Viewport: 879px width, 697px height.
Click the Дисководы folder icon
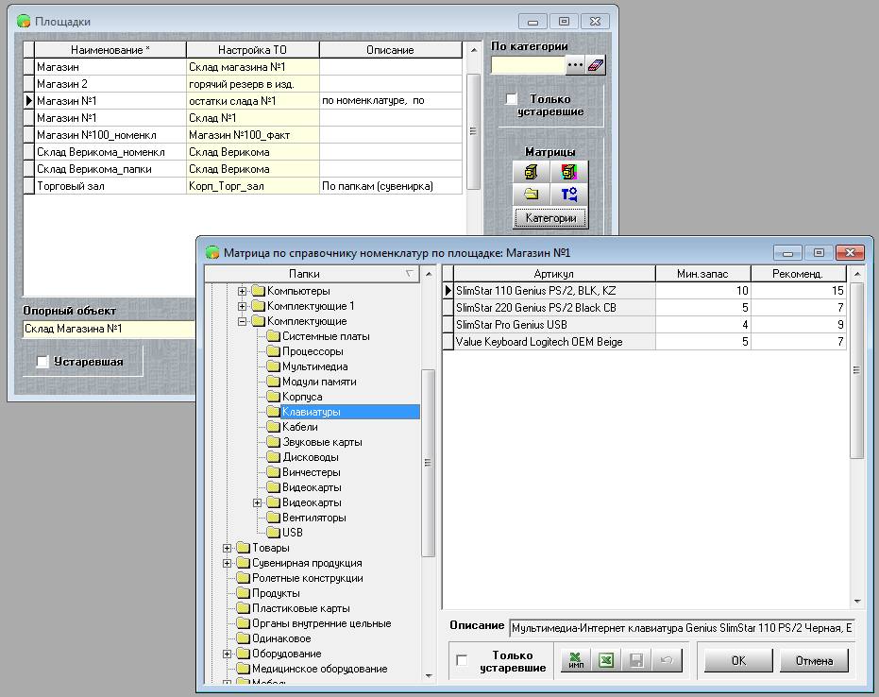[273, 457]
